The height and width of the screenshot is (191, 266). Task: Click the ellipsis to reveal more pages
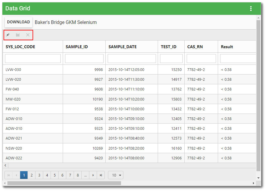[x=85, y=175]
